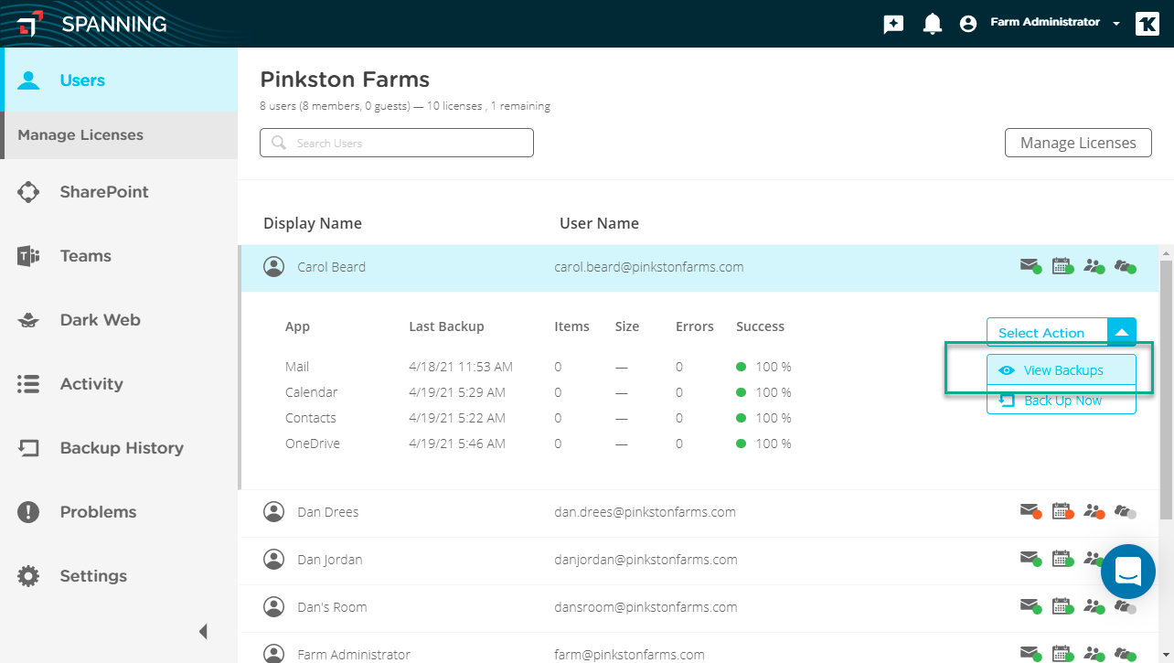Select View Backups from the menu
The height and width of the screenshot is (663, 1174).
coord(1062,370)
